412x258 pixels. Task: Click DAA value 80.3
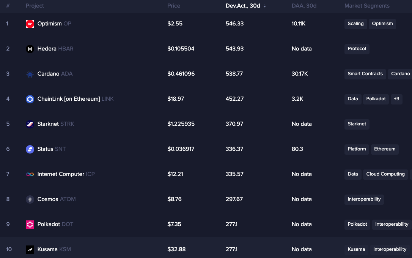297,149
